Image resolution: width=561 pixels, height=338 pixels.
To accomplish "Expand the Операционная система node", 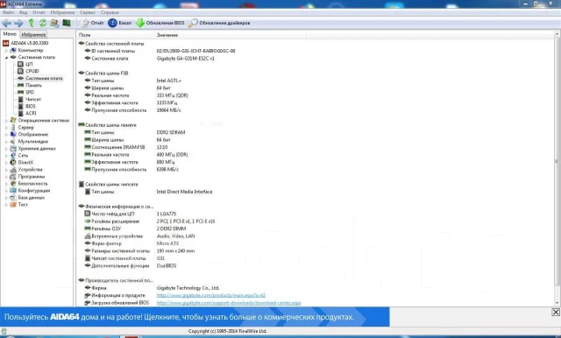I will point(6,121).
